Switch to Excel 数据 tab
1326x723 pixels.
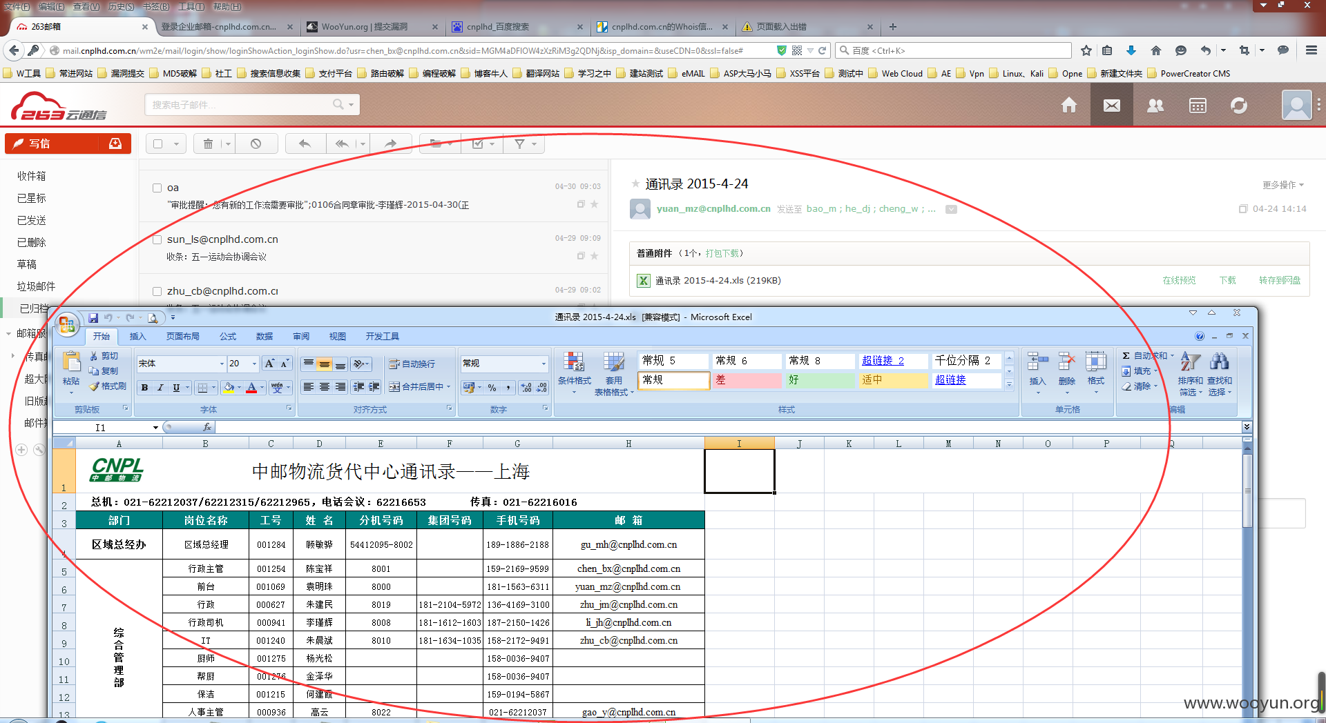coord(265,337)
